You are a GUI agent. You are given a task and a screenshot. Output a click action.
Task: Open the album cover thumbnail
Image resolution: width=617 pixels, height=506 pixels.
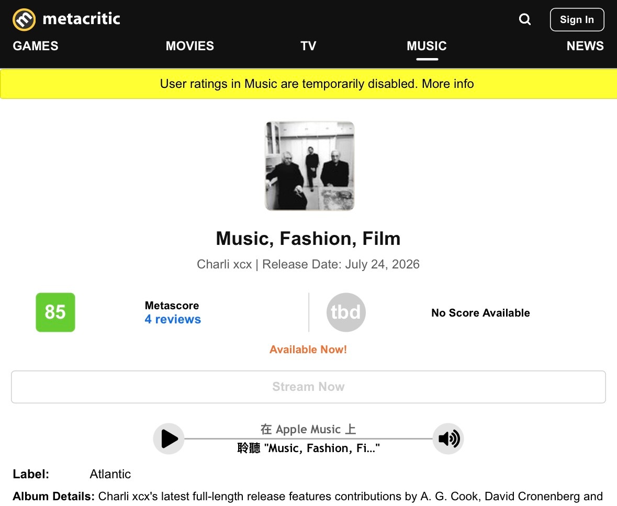coord(310,166)
